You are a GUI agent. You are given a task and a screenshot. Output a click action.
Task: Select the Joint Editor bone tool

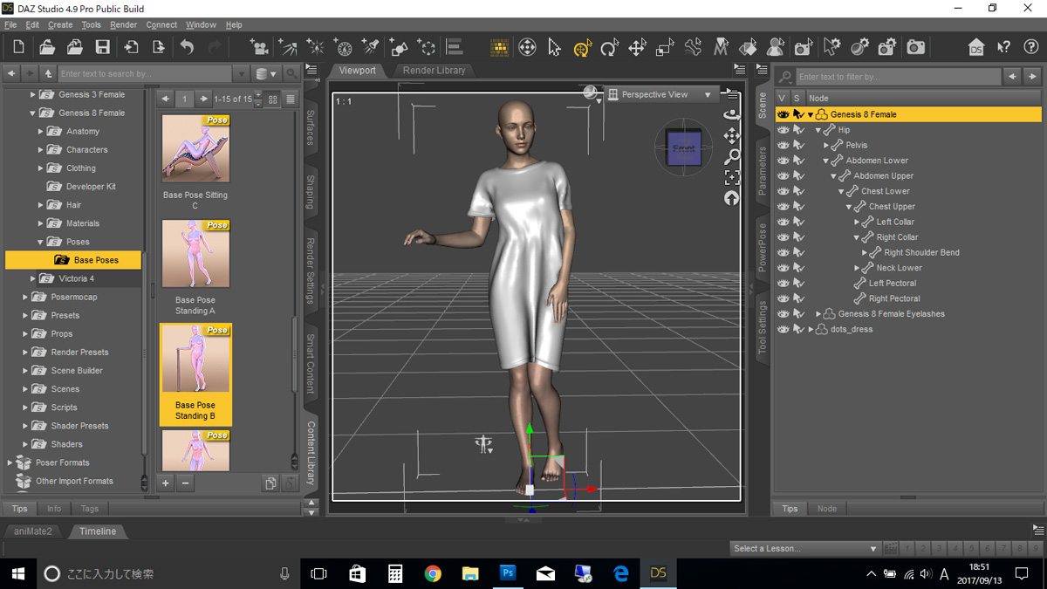click(693, 47)
